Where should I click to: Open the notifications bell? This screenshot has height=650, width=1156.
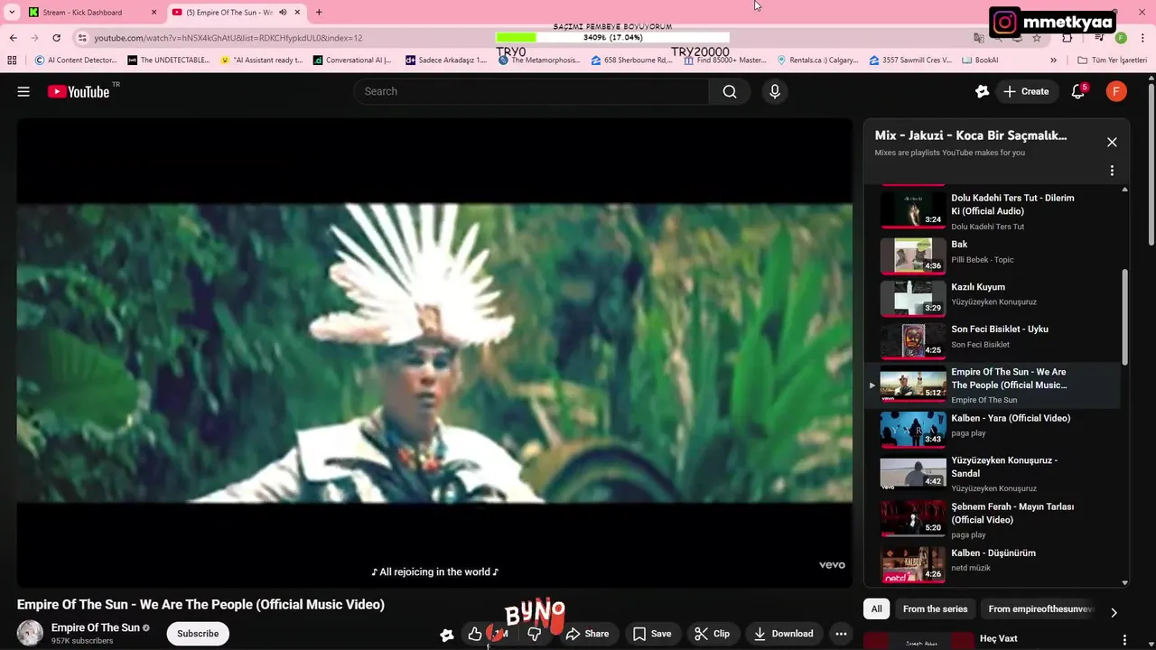(x=1077, y=91)
